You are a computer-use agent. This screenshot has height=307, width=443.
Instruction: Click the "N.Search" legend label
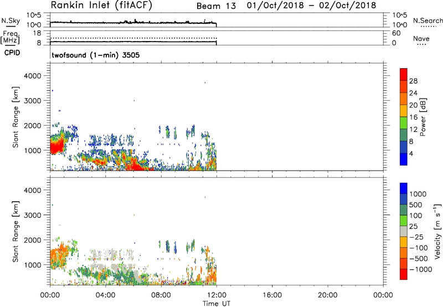point(427,21)
